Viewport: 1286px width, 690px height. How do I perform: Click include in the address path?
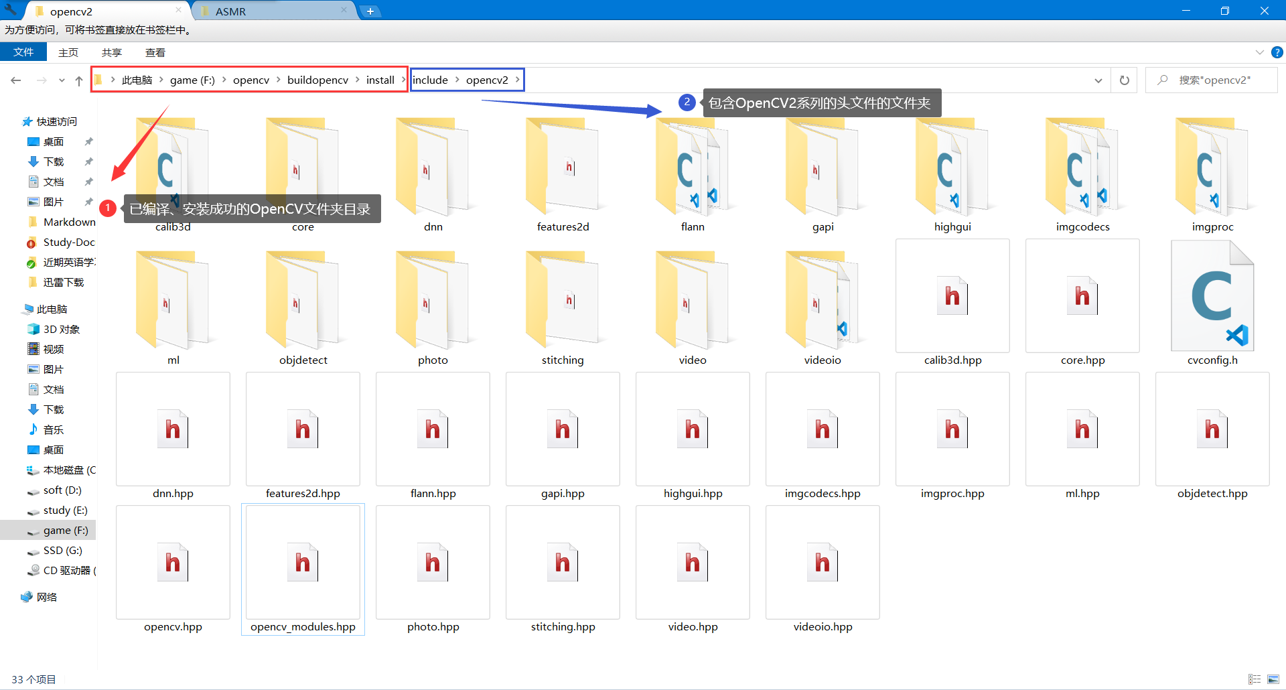coord(430,80)
